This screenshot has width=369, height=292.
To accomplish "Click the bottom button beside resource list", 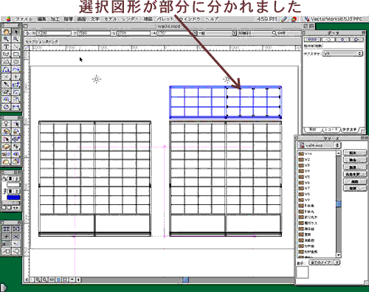I will 354,188.
